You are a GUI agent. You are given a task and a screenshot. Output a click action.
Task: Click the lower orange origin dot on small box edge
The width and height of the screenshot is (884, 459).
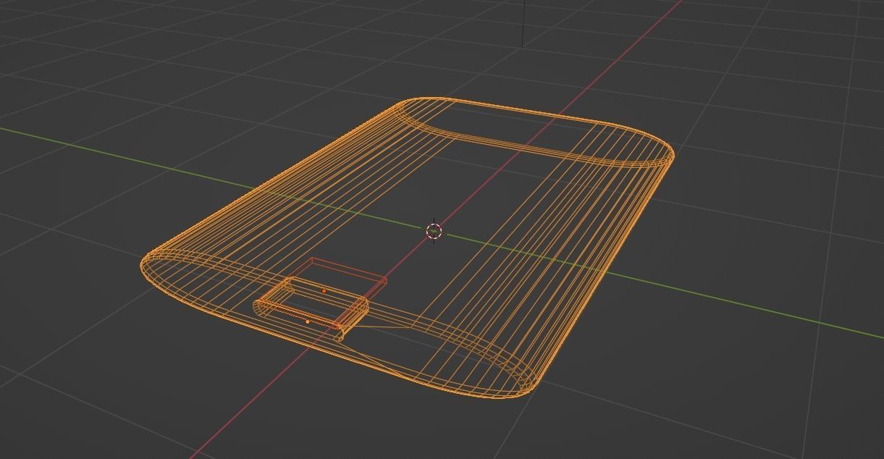[x=308, y=321]
